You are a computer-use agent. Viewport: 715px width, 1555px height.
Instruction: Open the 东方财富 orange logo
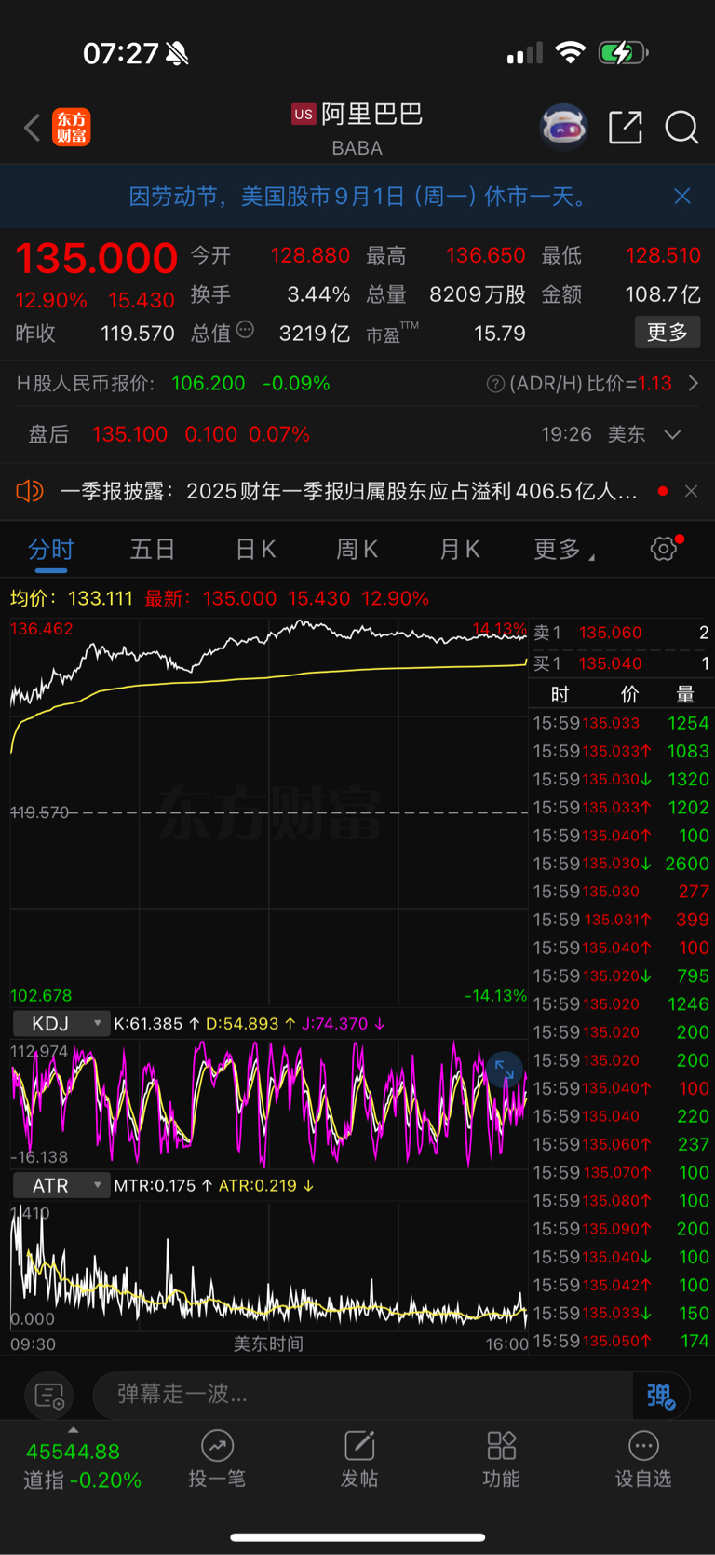(72, 127)
